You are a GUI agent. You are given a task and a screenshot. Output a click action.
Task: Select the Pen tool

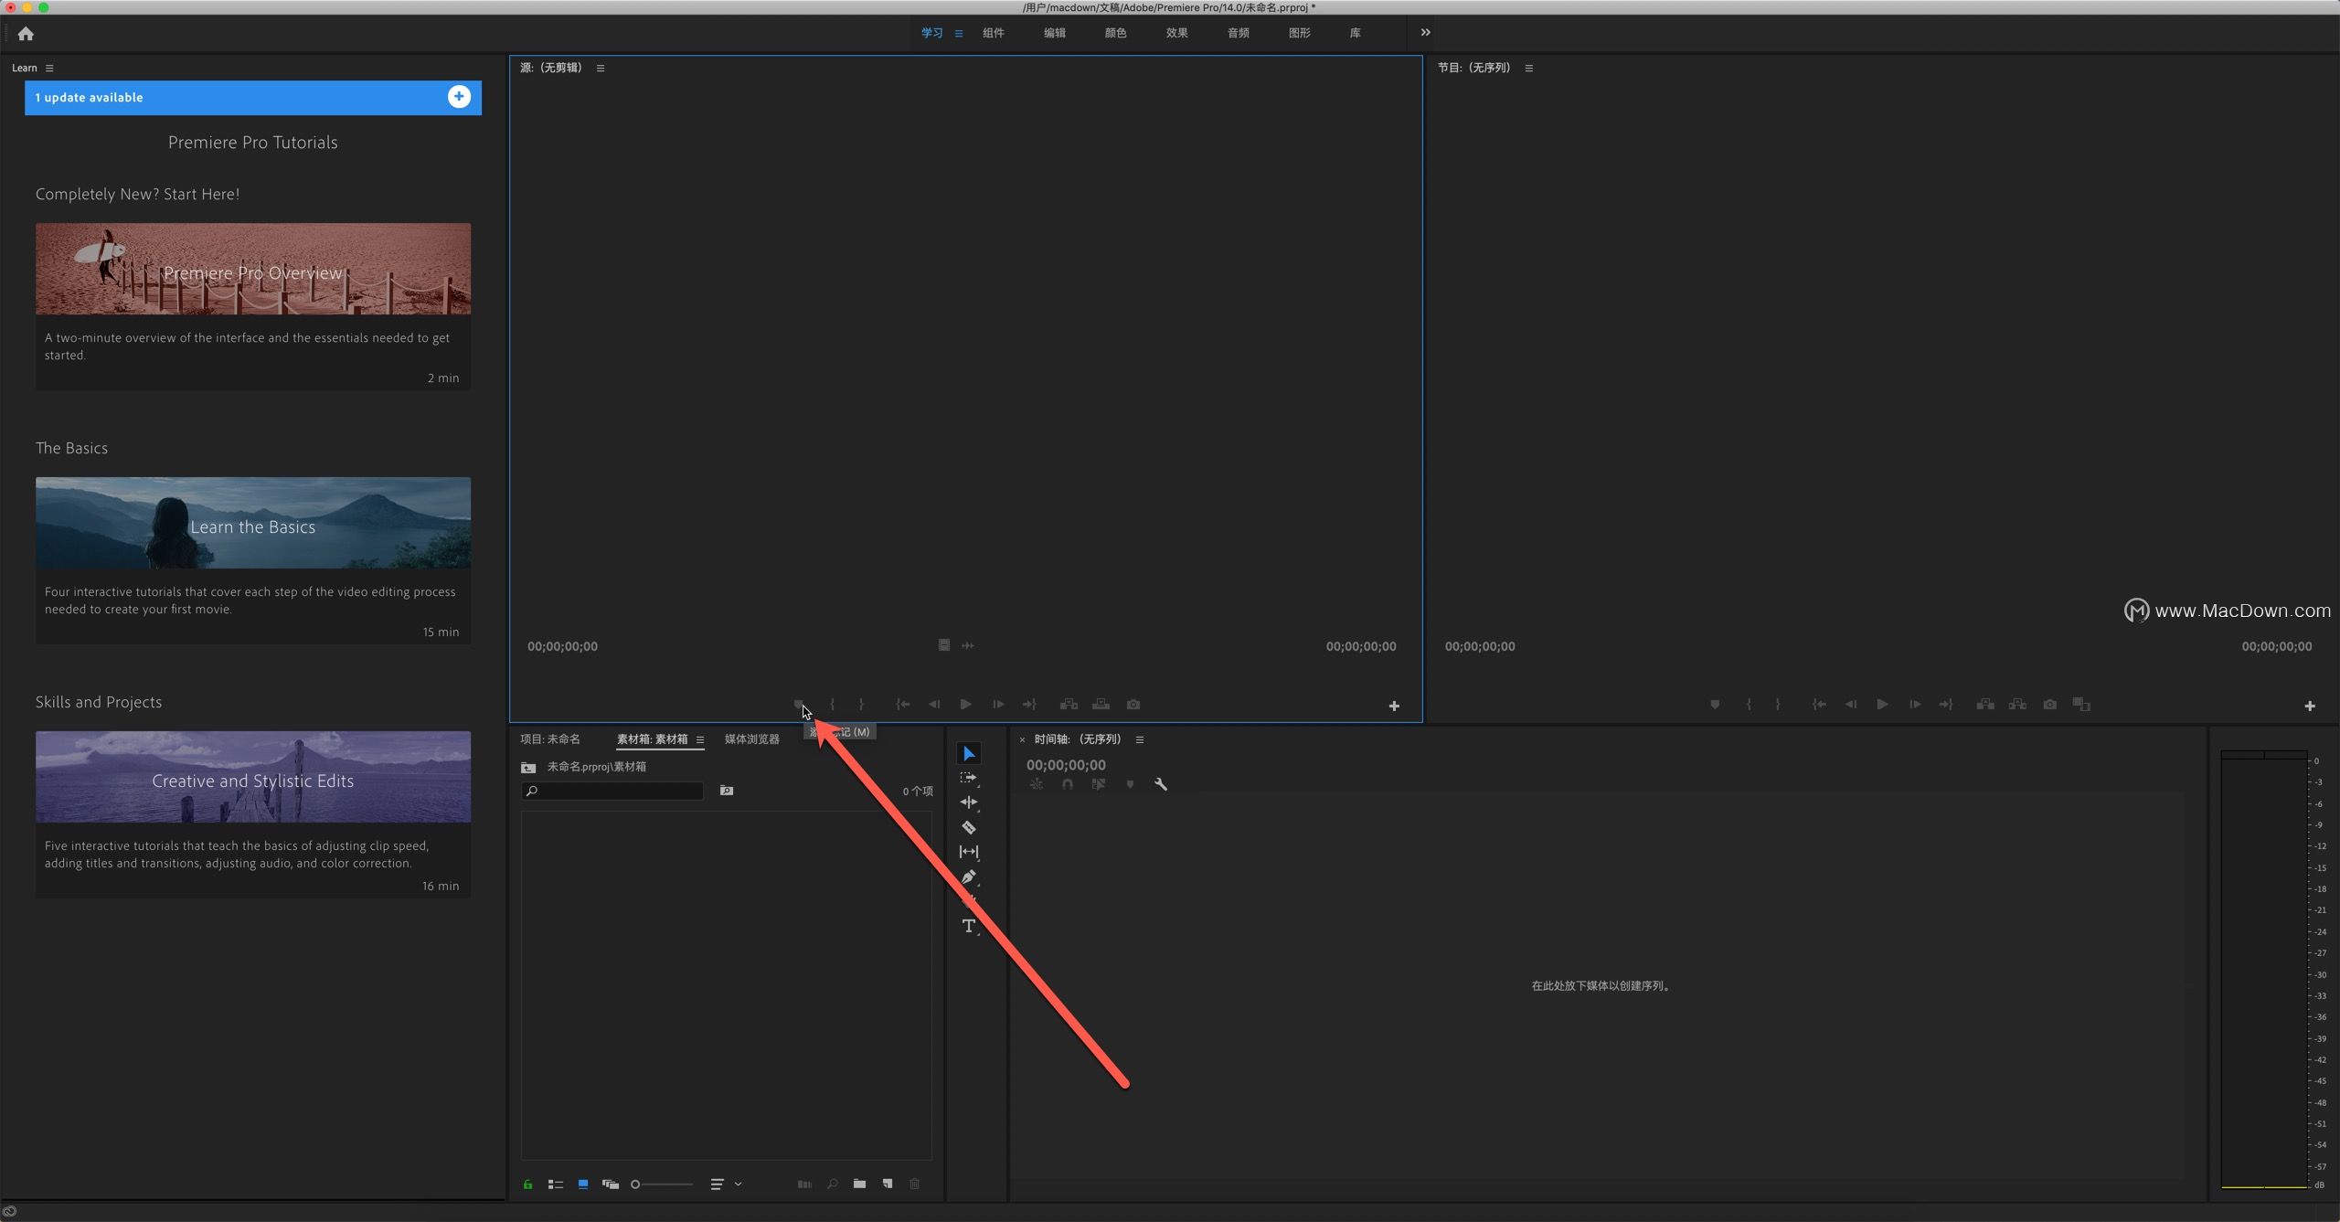(x=969, y=877)
